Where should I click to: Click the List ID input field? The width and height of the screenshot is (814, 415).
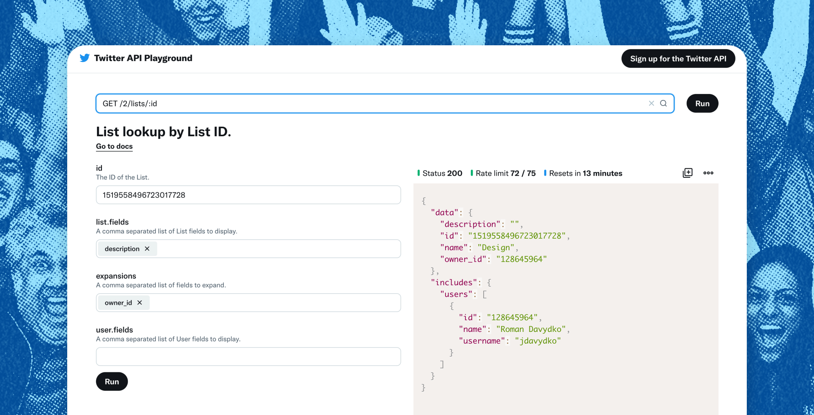click(248, 195)
